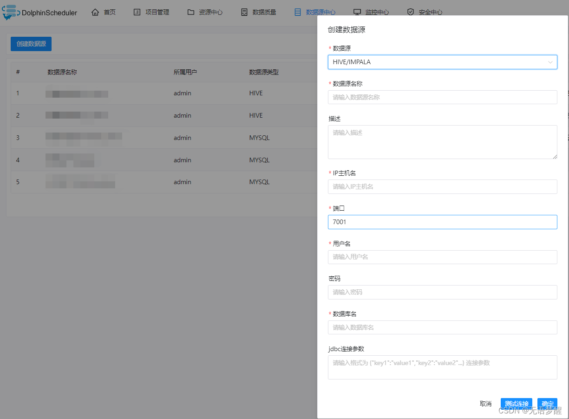Click the DolphinScheduler logo icon

click(x=10, y=12)
